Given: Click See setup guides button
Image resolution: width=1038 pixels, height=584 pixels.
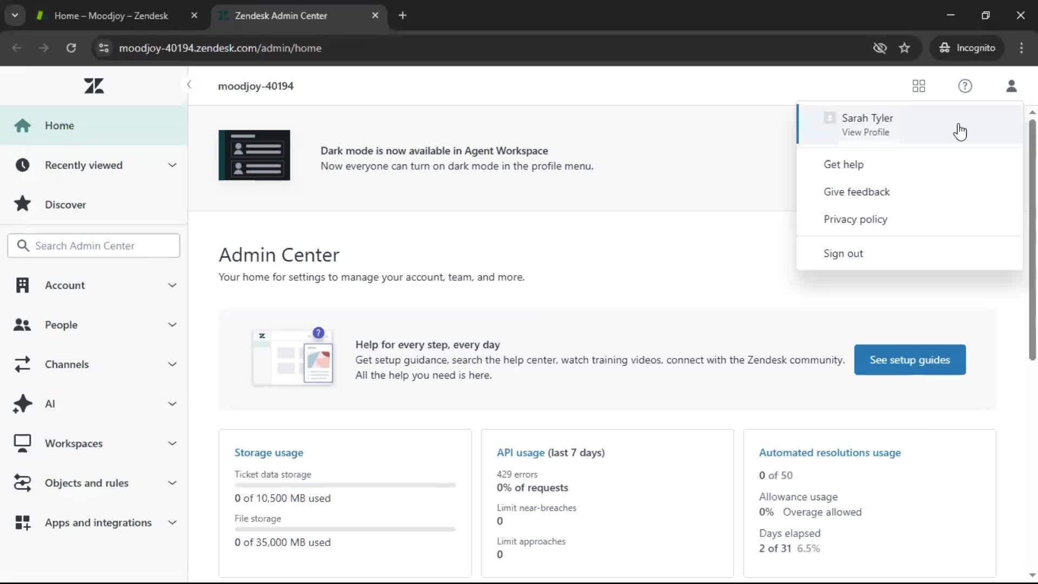Looking at the screenshot, I should click(910, 360).
